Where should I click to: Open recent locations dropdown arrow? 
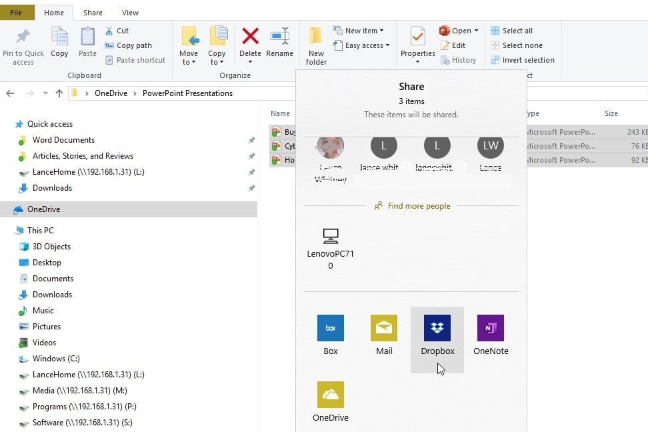[x=45, y=93]
